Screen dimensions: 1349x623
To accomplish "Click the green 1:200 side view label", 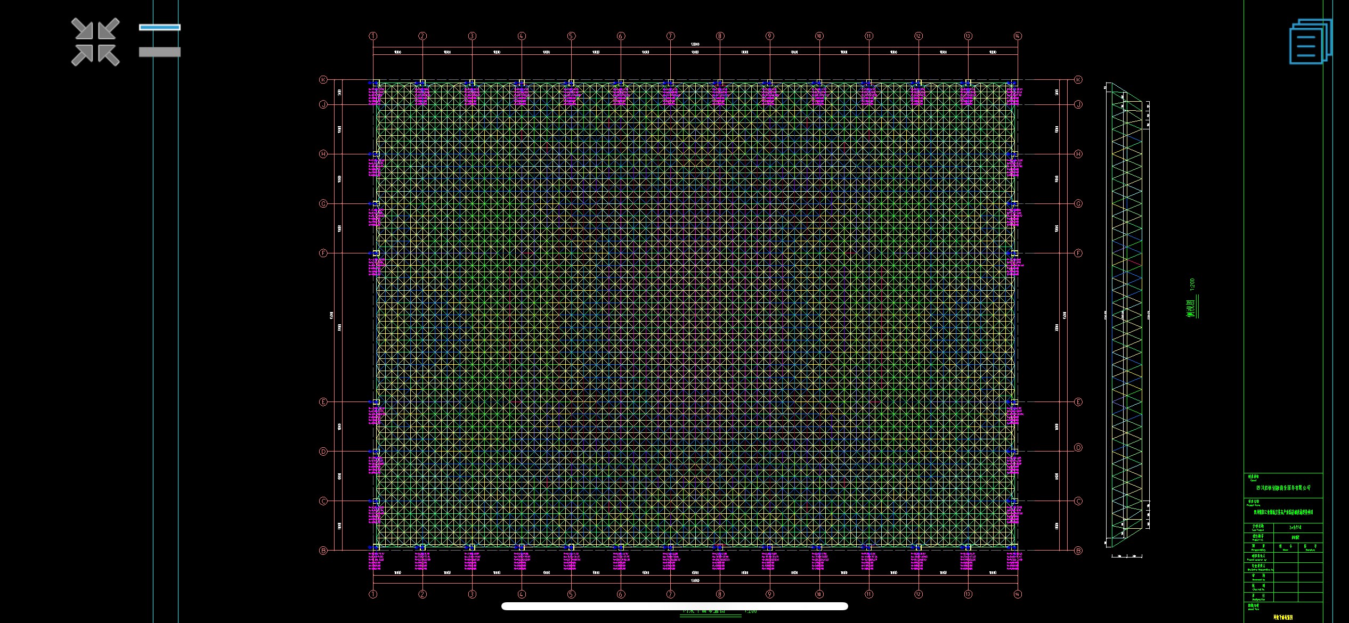I will 1192,285.
